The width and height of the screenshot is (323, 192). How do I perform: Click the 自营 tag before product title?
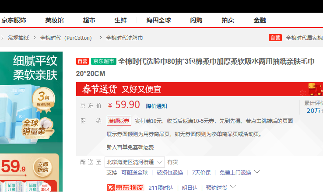pos(82,61)
